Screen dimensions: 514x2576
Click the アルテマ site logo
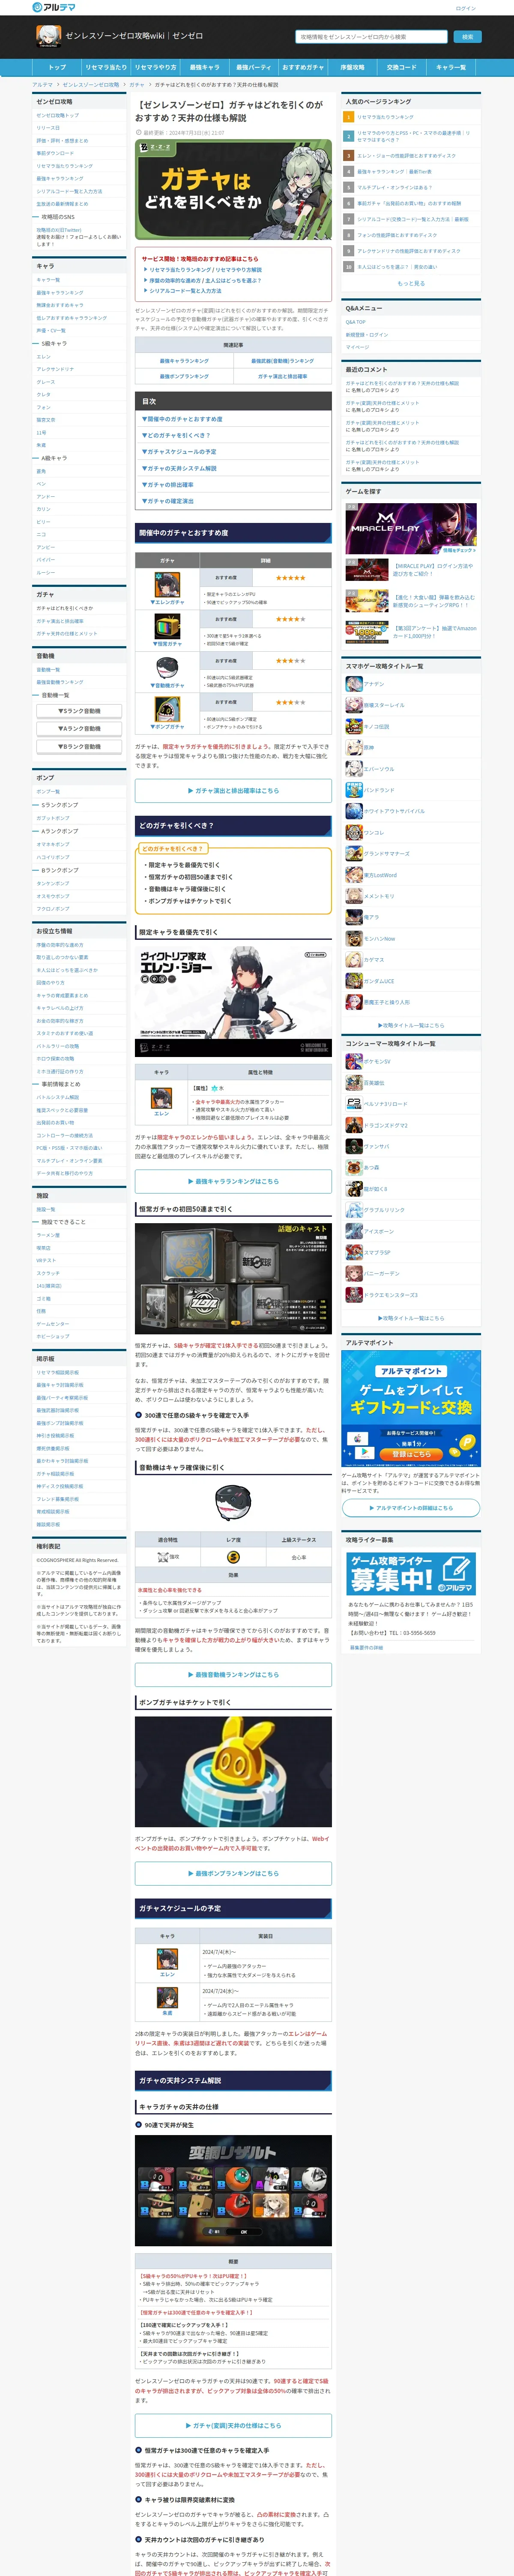(x=54, y=7)
